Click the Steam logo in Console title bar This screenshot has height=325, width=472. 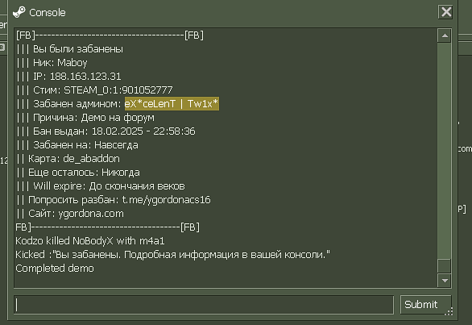[x=19, y=12]
